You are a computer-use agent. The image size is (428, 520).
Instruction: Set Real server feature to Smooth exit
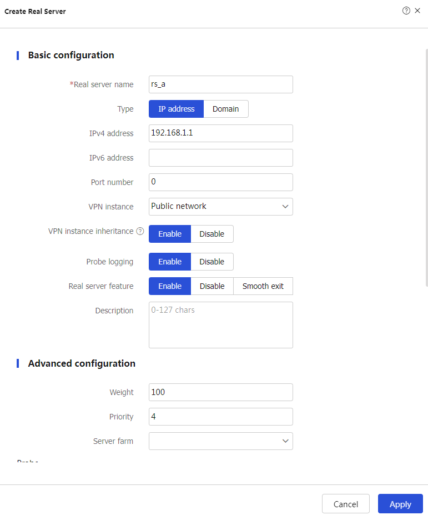coord(263,286)
